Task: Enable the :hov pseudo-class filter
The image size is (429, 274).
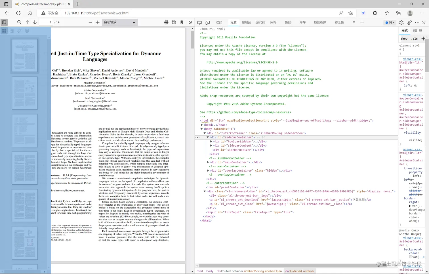Action: click(x=404, y=39)
